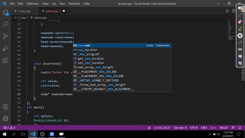The image size is (245, 138).
Task: Open the View menu
Action: (45, 3)
